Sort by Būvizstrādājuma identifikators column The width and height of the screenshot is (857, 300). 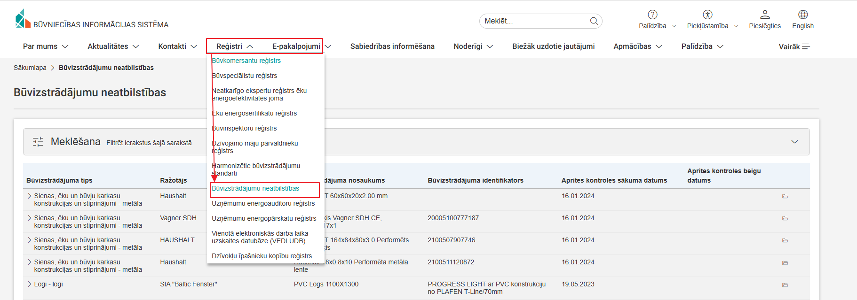click(475, 180)
